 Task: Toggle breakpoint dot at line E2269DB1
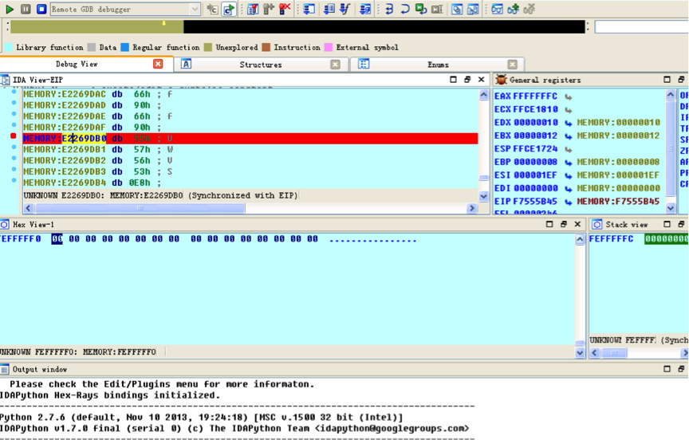click(14, 148)
